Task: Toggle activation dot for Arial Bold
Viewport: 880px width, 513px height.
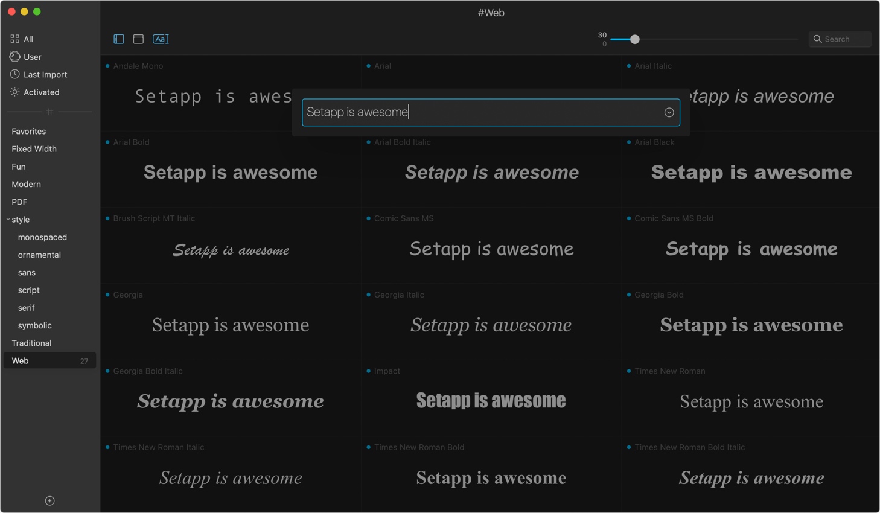Action: point(107,142)
